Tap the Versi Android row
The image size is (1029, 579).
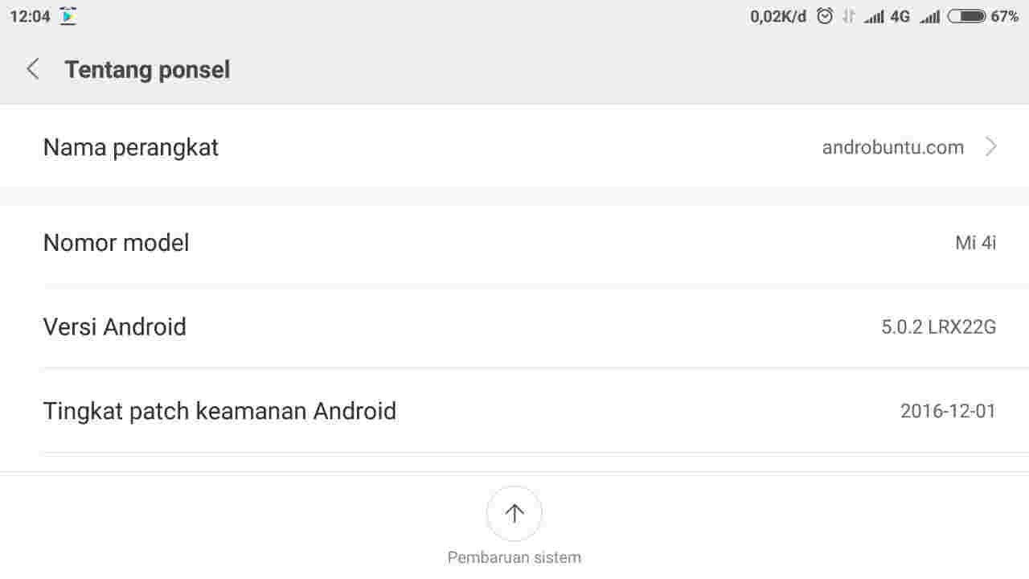coord(514,326)
